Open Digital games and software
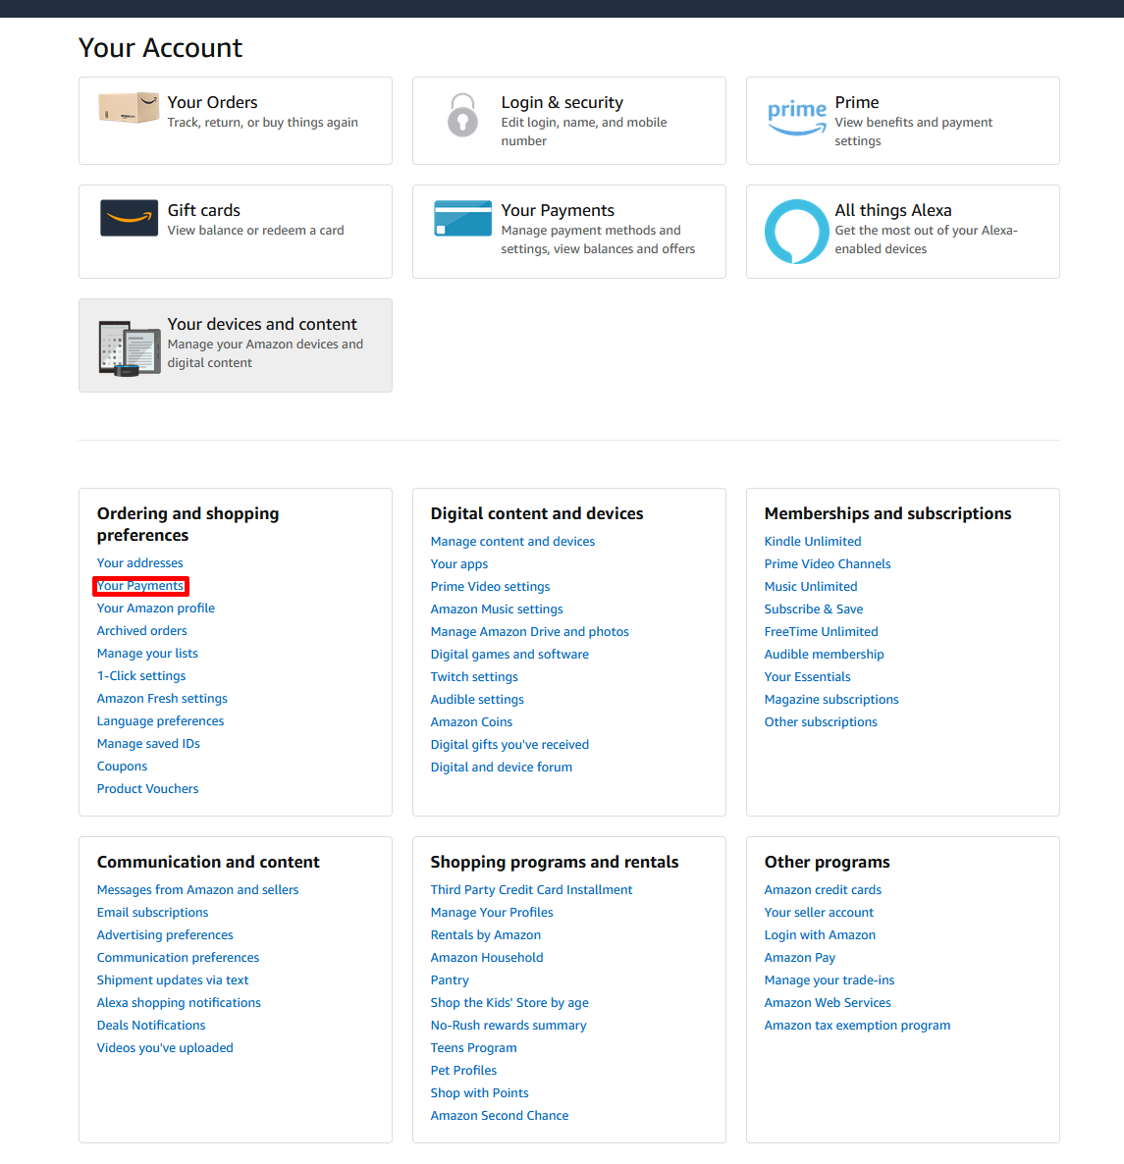The image size is (1124, 1164). click(x=510, y=654)
